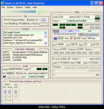
Task: Click the P-VOP indicator
Action: pyautogui.click(x=68, y=25)
